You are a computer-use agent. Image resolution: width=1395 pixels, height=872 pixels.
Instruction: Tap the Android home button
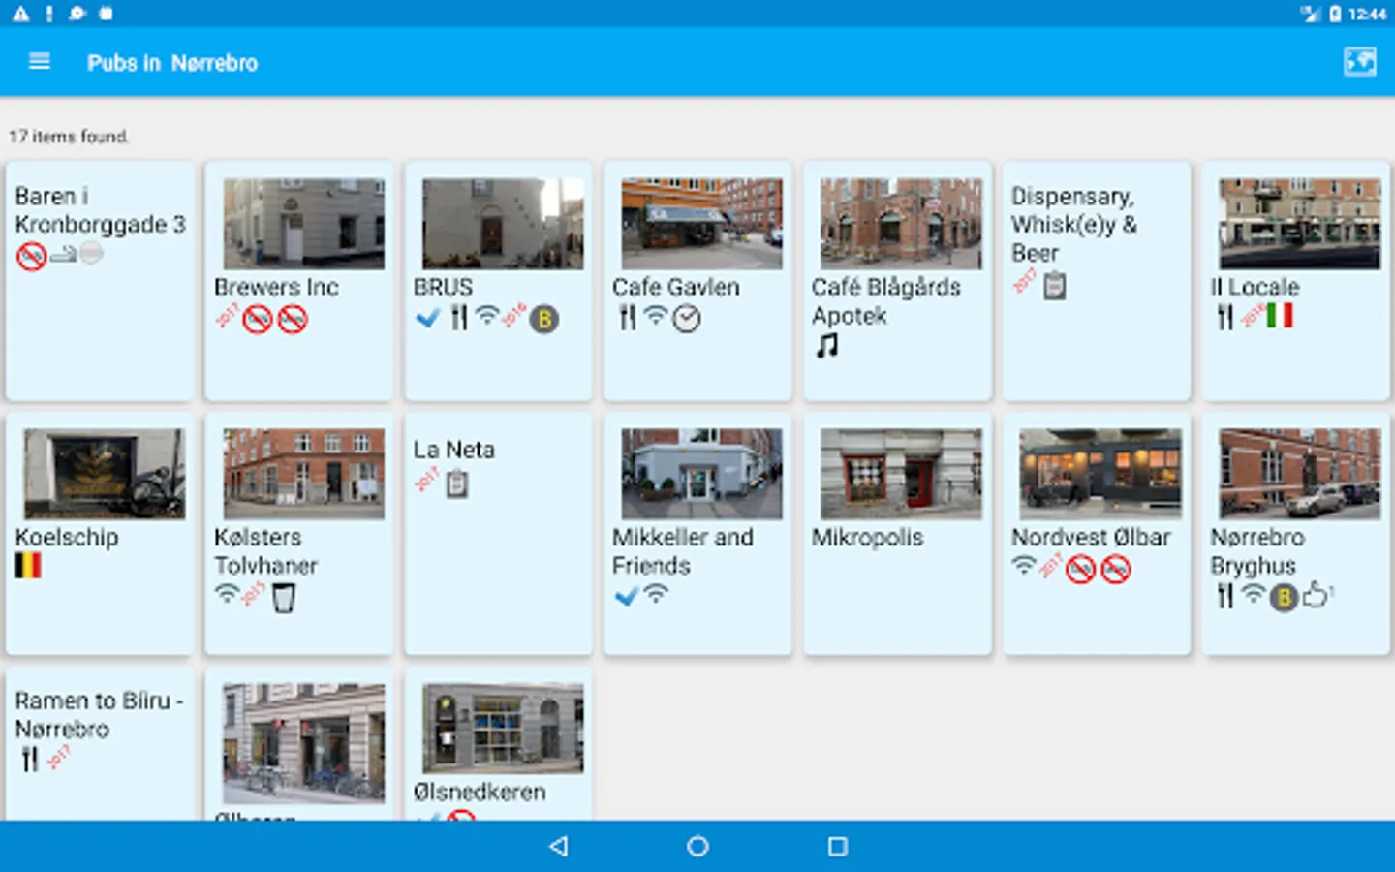pos(697,846)
